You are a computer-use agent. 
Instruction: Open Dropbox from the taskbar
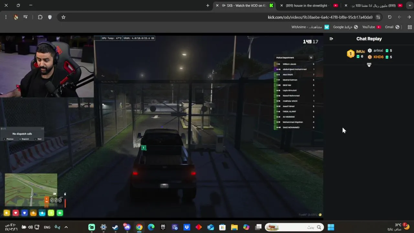[187, 227]
